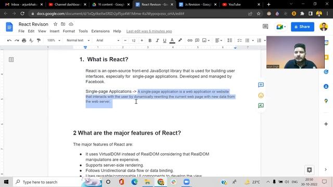Toggle Underline formatting
The width and height of the screenshot is (333, 187).
click(x=164, y=41)
